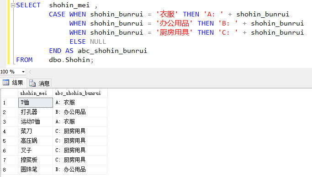Open the 100 % zoom dropdown
Image resolution: width=312 pixels, height=177 pixels.
(x=23, y=72)
